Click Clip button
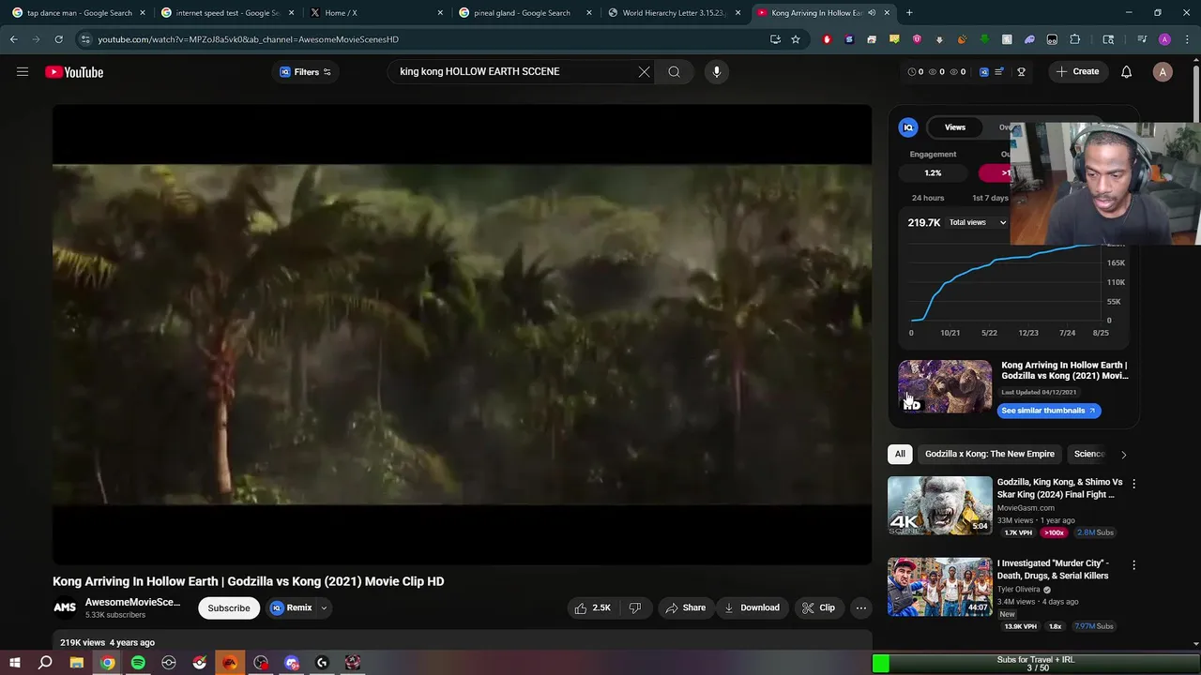The height and width of the screenshot is (675, 1201). tap(818, 607)
